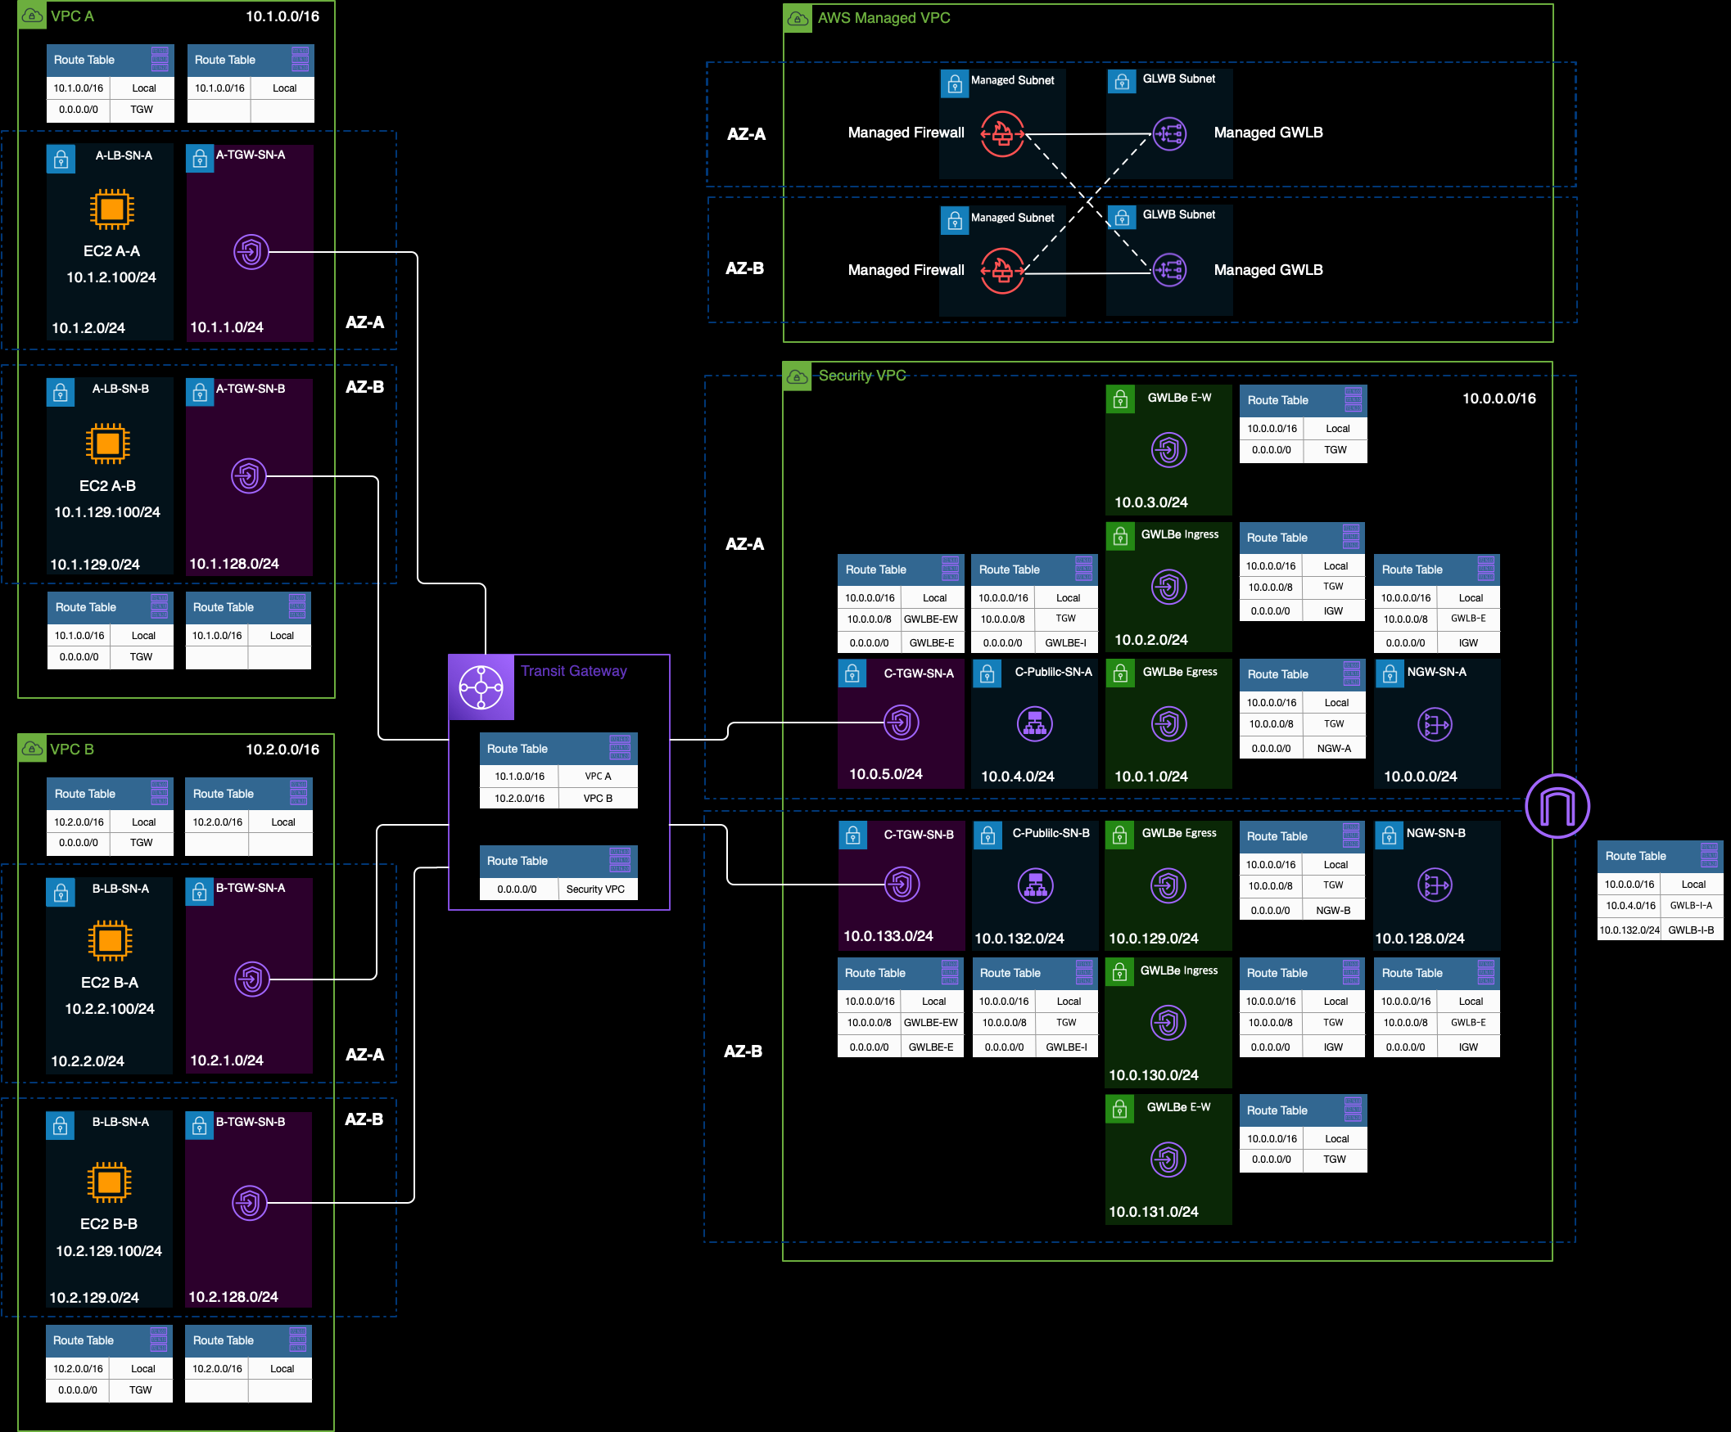Select the EC2 A-A instance chip icon
The width and height of the screenshot is (1731, 1432).
coord(111,209)
